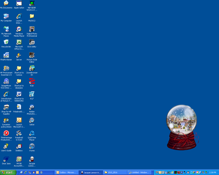Select the My Computer desktop icon

[x=6, y=17]
